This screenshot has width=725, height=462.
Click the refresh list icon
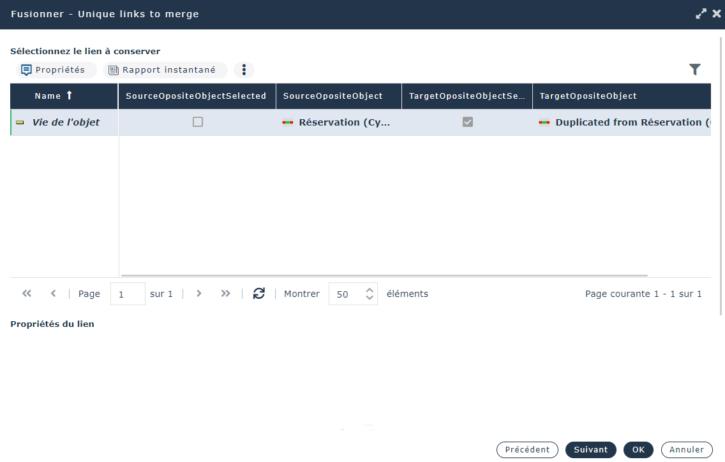[258, 294]
